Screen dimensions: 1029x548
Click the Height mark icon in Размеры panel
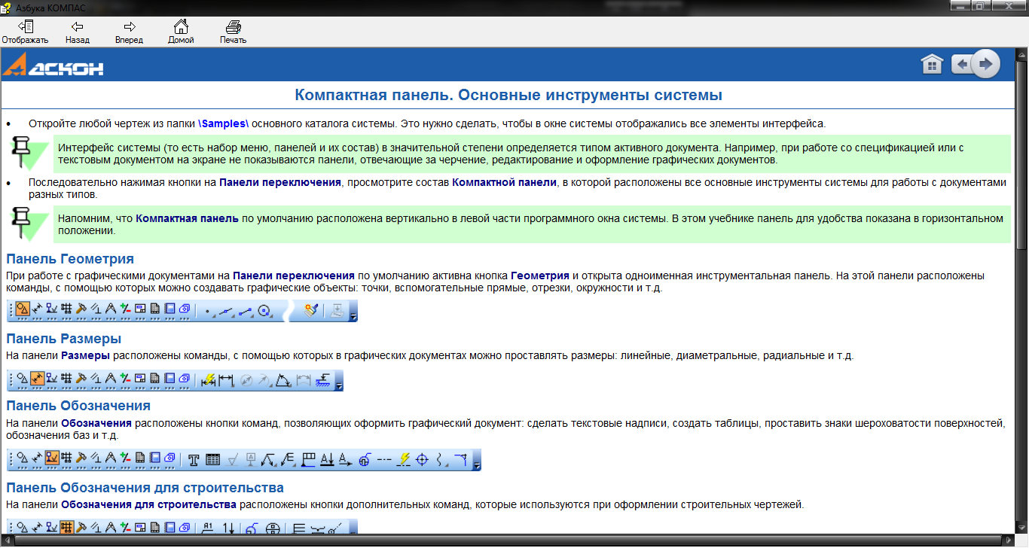pos(324,380)
